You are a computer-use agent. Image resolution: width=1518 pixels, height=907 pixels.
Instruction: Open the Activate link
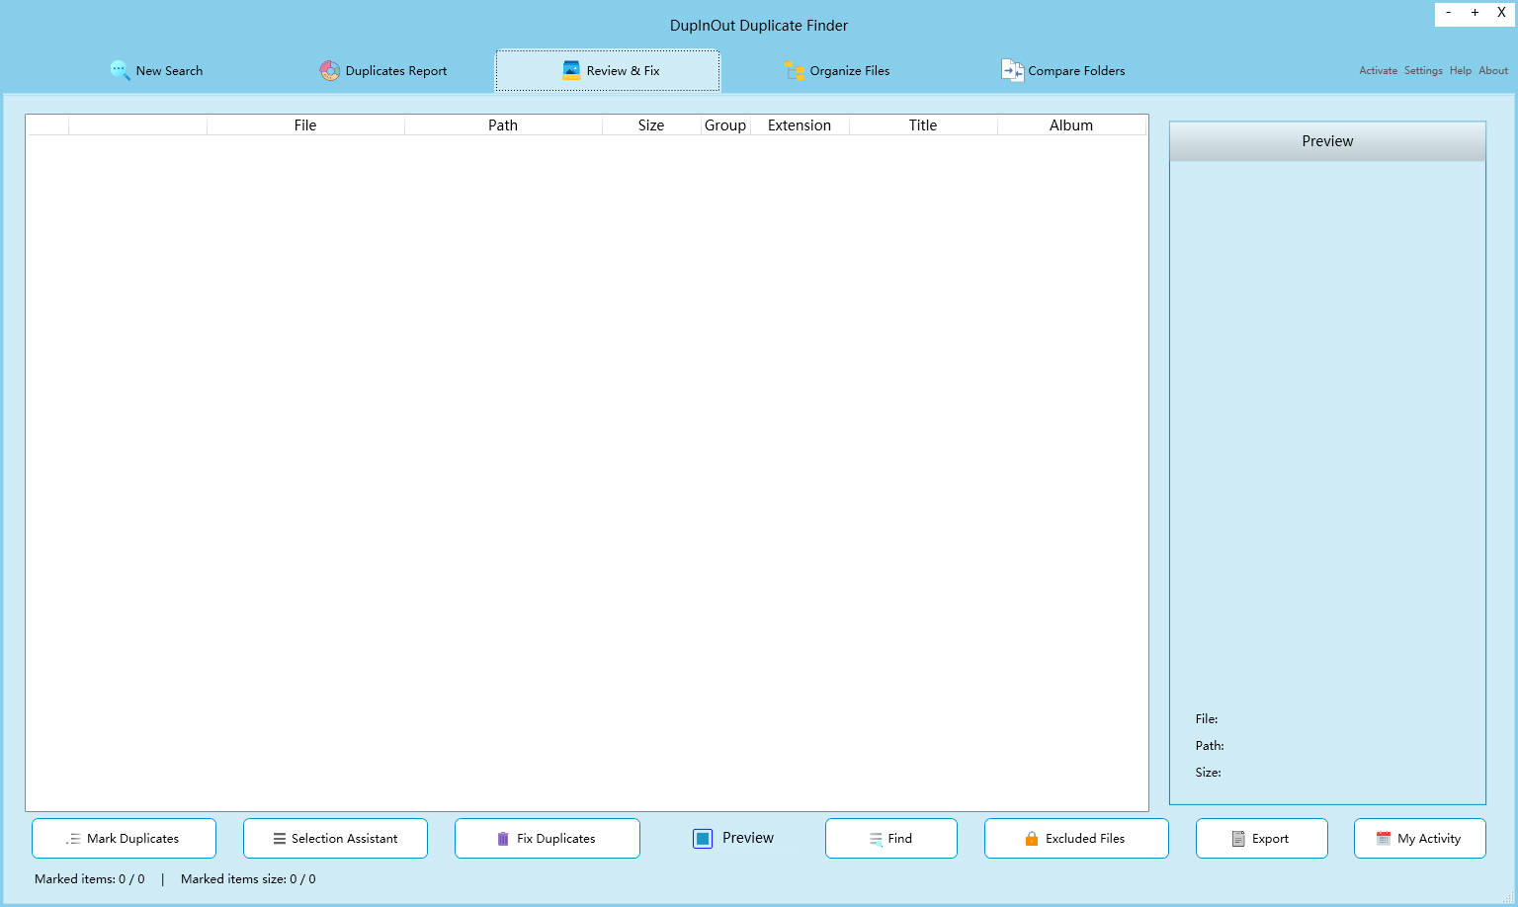point(1378,71)
